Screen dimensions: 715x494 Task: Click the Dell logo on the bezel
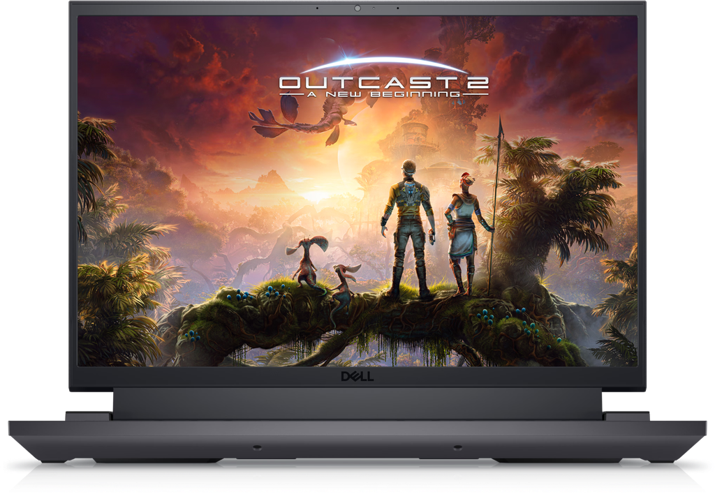tap(357, 377)
